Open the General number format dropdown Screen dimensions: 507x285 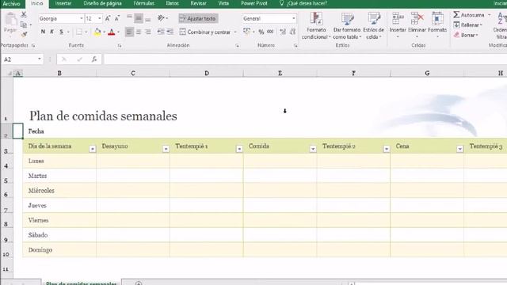294,18
